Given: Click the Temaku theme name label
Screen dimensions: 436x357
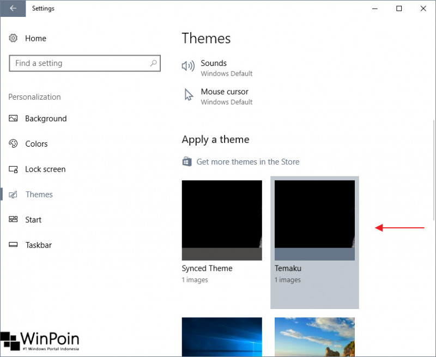Looking at the screenshot, I should [288, 268].
